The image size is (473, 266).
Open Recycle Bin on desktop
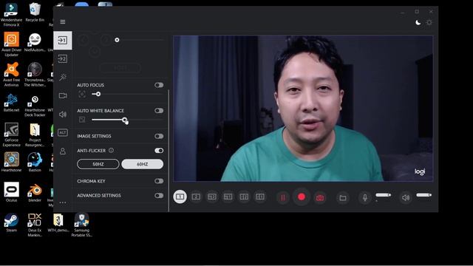click(35, 13)
